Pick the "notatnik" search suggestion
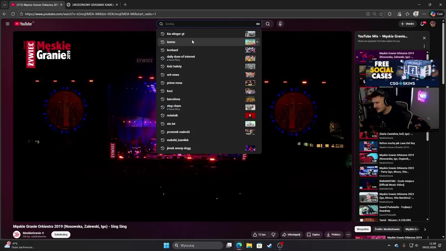Screen dimensions: 446x251 [x=209, y=115]
